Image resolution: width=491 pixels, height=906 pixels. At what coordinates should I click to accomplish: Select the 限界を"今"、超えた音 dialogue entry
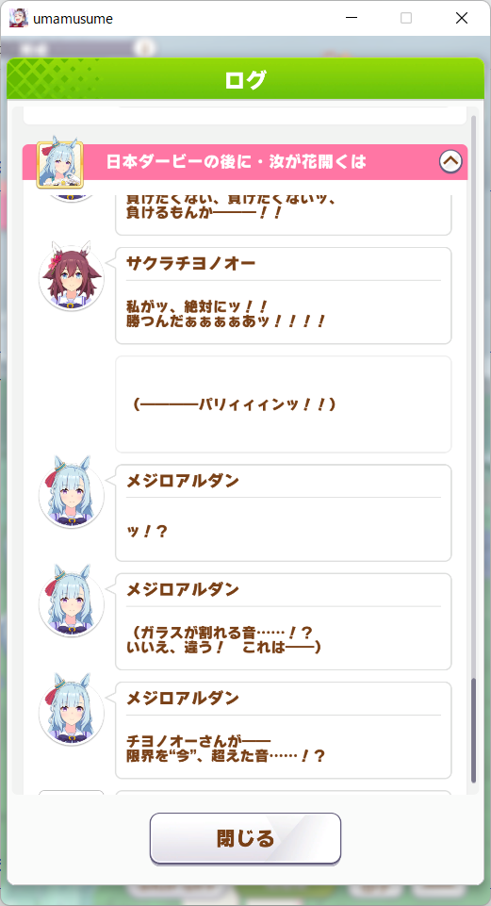(283, 731)
